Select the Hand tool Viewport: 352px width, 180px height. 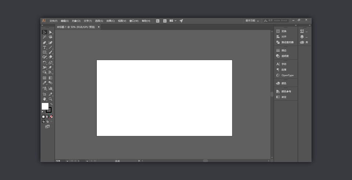click(x=44, y=99)
